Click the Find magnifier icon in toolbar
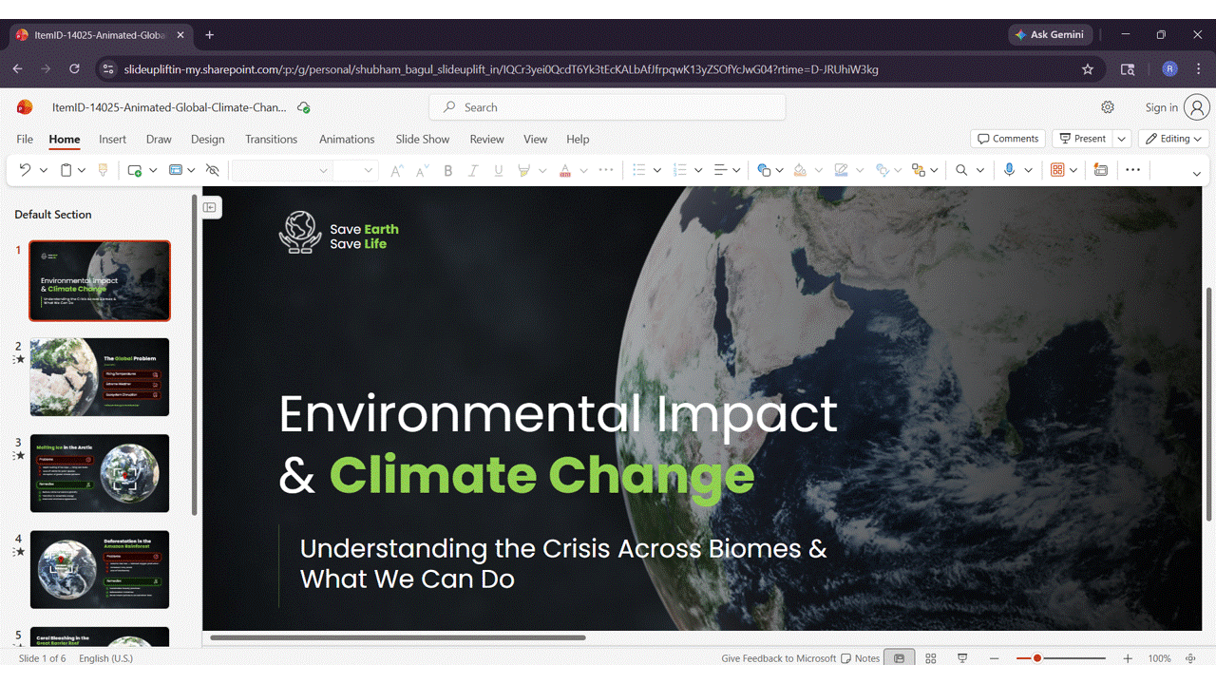 point(961,170)
